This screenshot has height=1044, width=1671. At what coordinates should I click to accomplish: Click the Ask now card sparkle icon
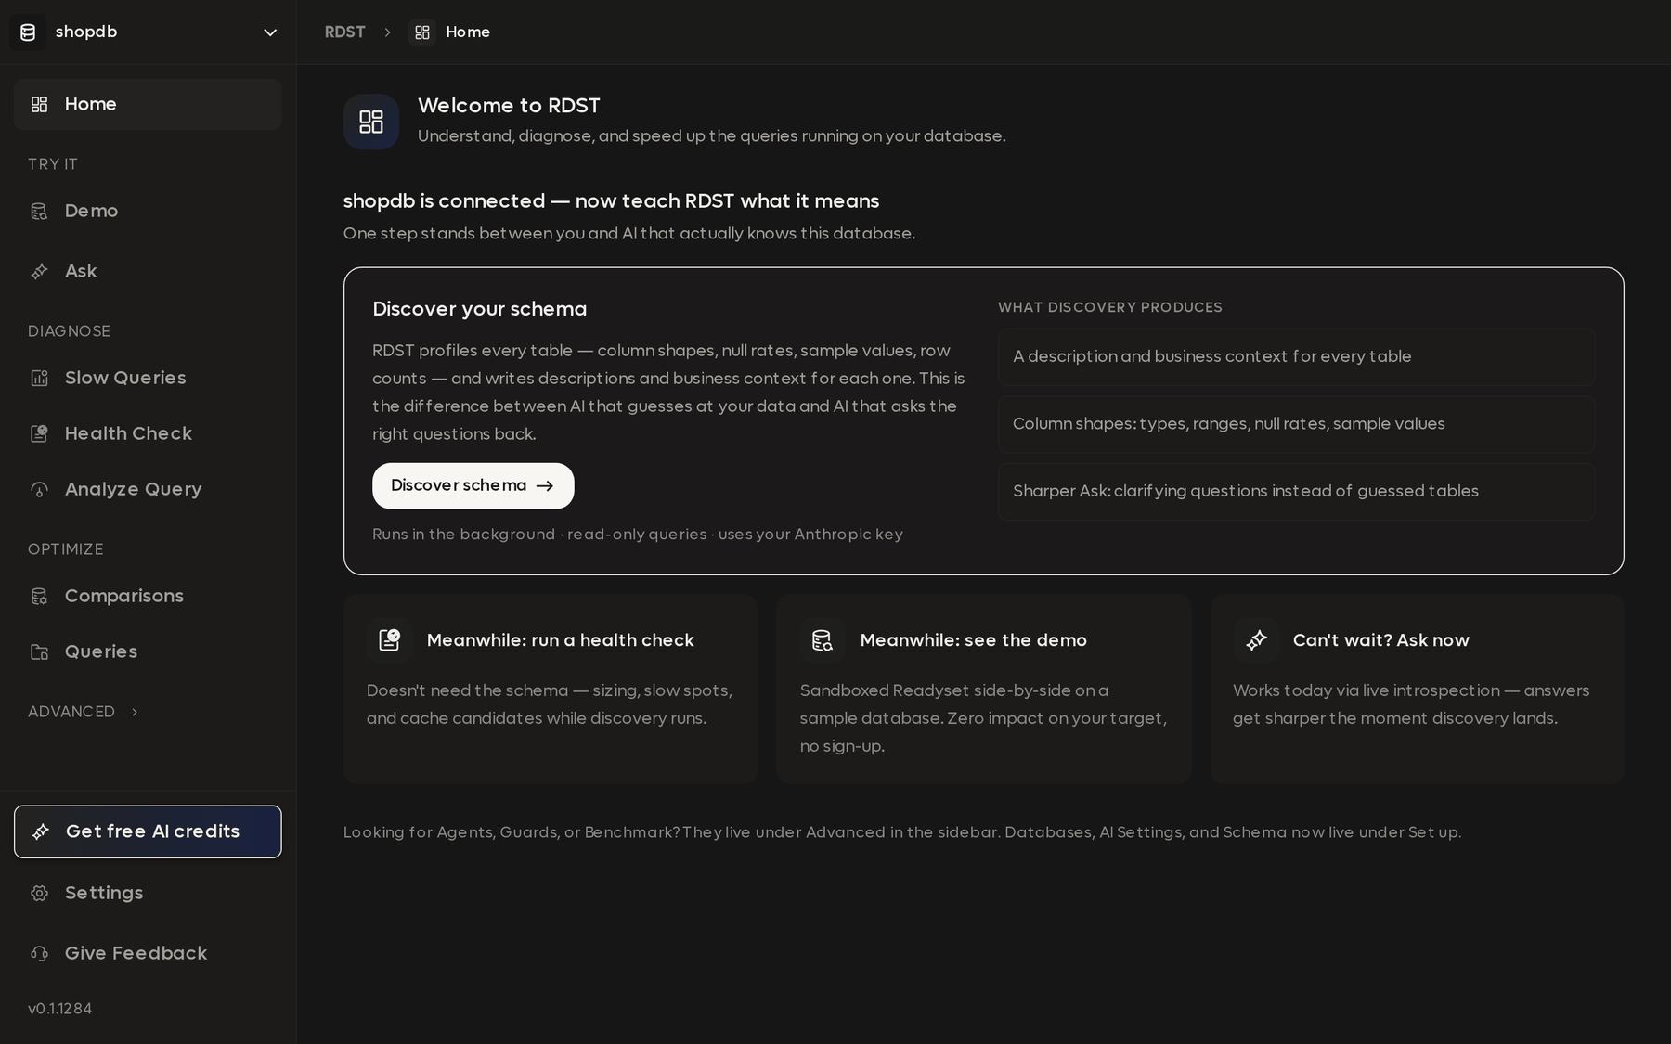pos(1256,640)
